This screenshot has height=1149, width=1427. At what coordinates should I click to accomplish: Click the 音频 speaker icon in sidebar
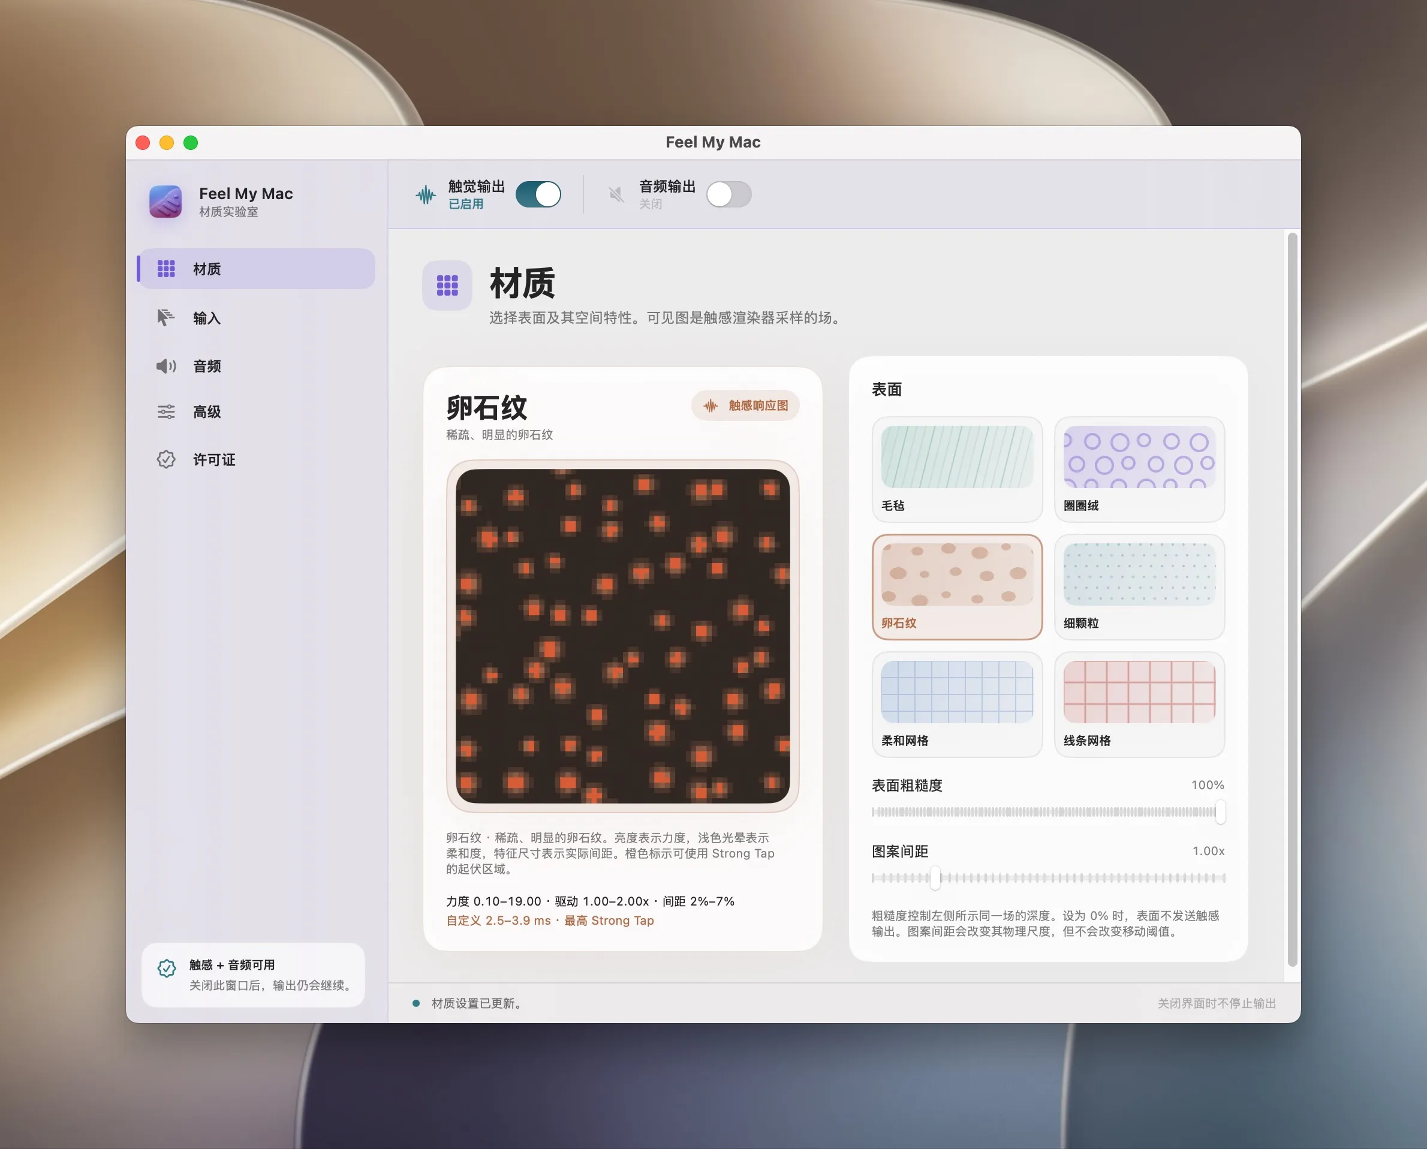166,366
